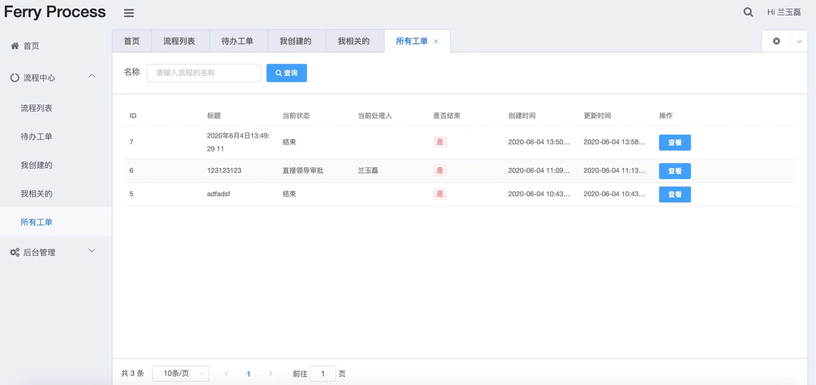Viewport: 816px width, 385px height.
Task: Switch to the 流程列表 tab
Action: 179,41
